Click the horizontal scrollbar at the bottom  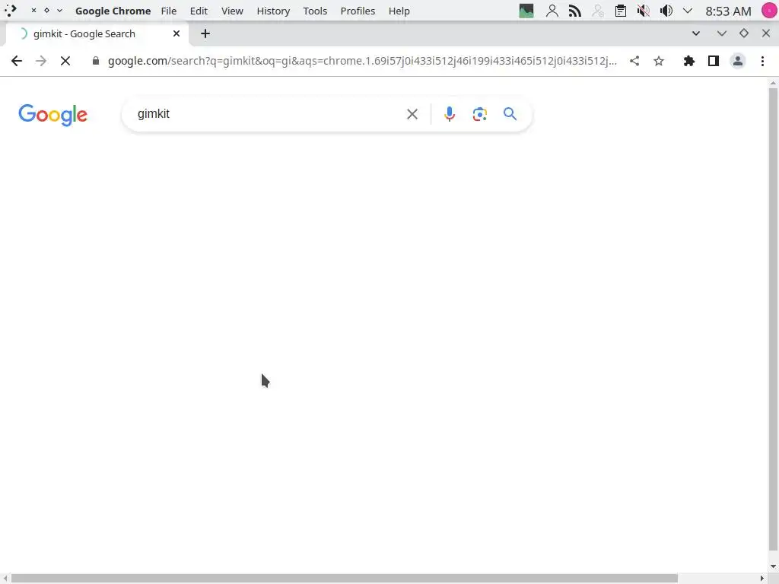click(345, 579)
